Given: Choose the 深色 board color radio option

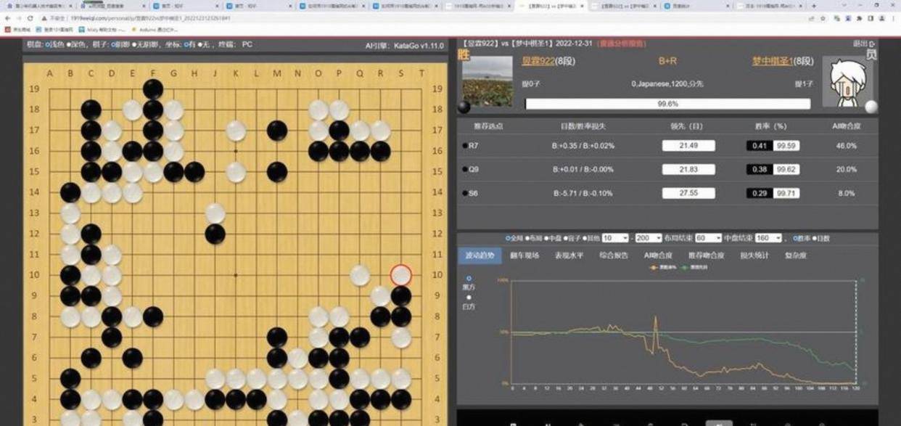Looking at the screenshot, I should [68, 45].
